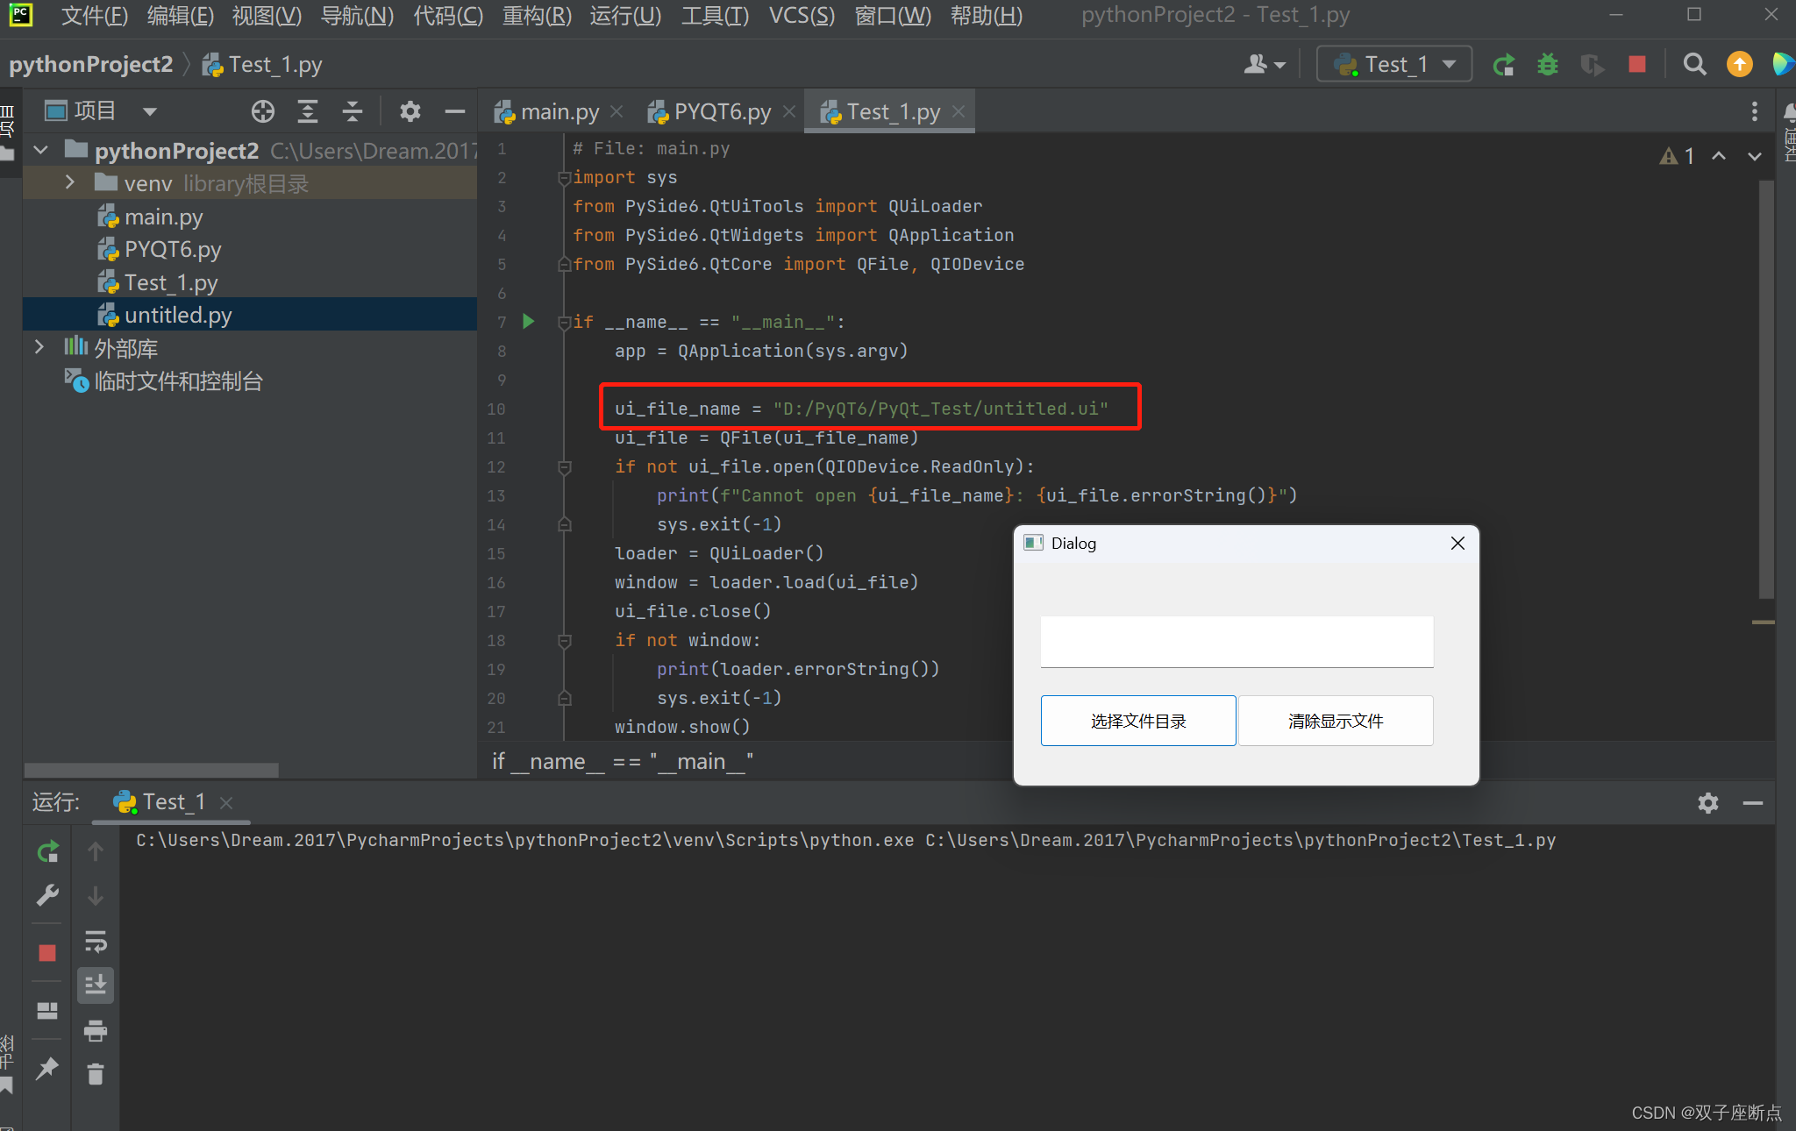Click the red Stop button in top toolbar

pos(1636,65)
